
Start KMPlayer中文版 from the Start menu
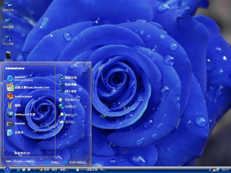click(x=25, y=114)
